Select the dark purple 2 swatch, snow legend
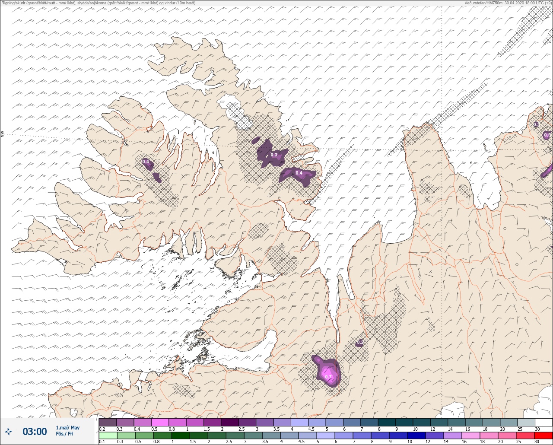553x445 pixels. click(230, 422)
